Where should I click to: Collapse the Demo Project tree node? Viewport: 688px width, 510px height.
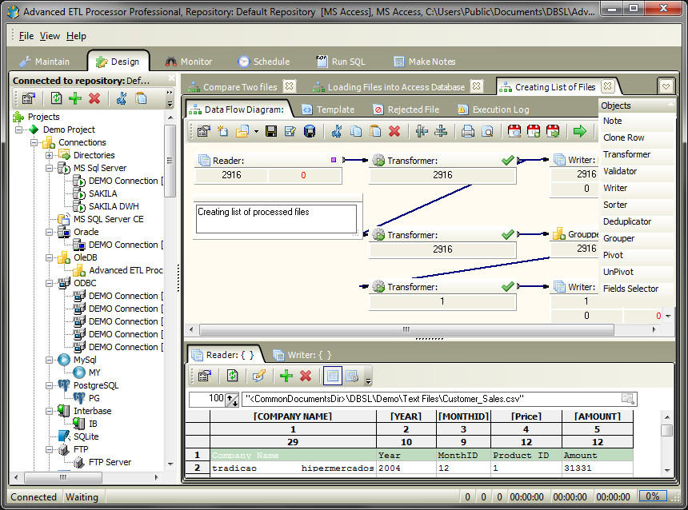[19, 129]
